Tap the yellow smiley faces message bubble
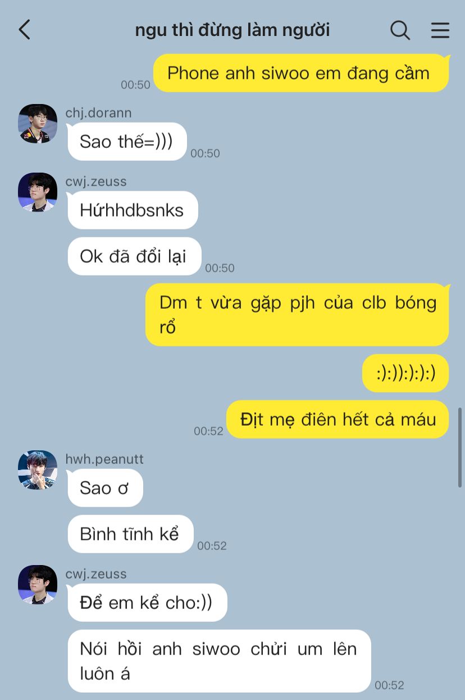The height and width of the screenshot is (700, 465). [405, 373]
